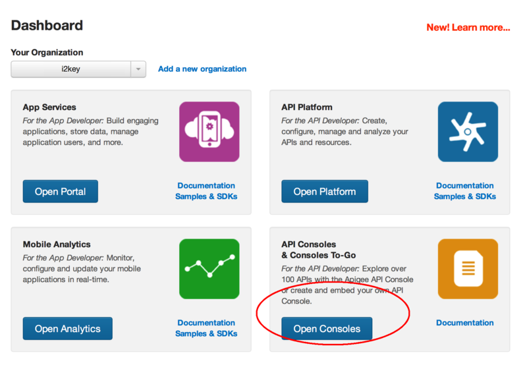
Task: Click the green Mobile Analytics chart icon
Action: 209,269
